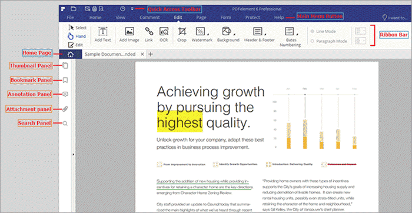Expand the Bates Numbering dropdown arrow

[x=297, y=34]
